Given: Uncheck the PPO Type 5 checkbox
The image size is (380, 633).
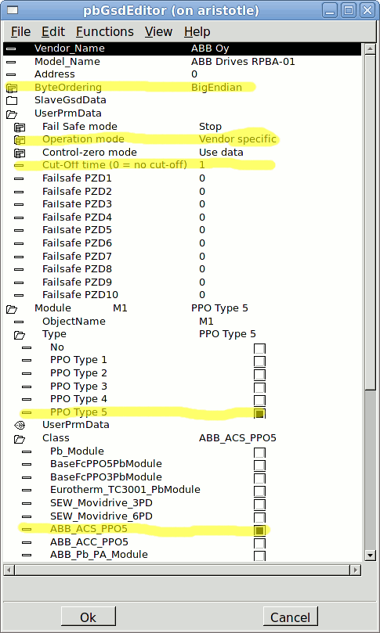Looking at the screenshot, I should [259, 413].
